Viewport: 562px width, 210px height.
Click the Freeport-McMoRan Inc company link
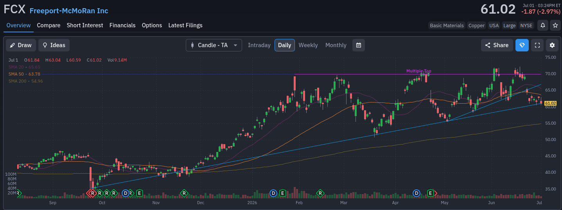pos(69,11)
